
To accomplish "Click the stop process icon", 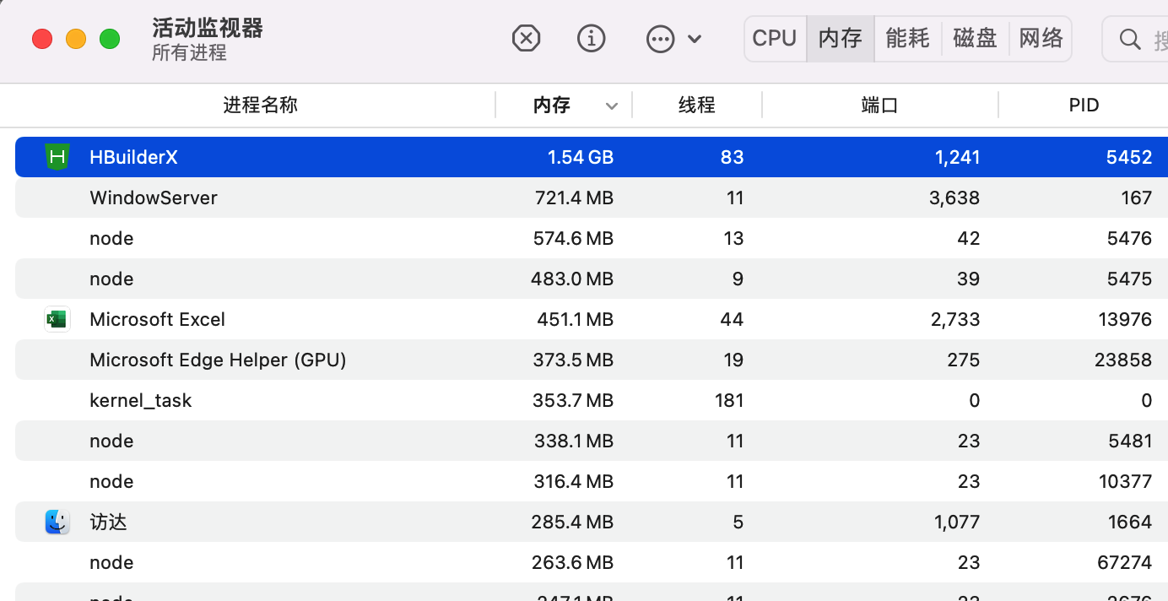I will [x=527, y=38].
